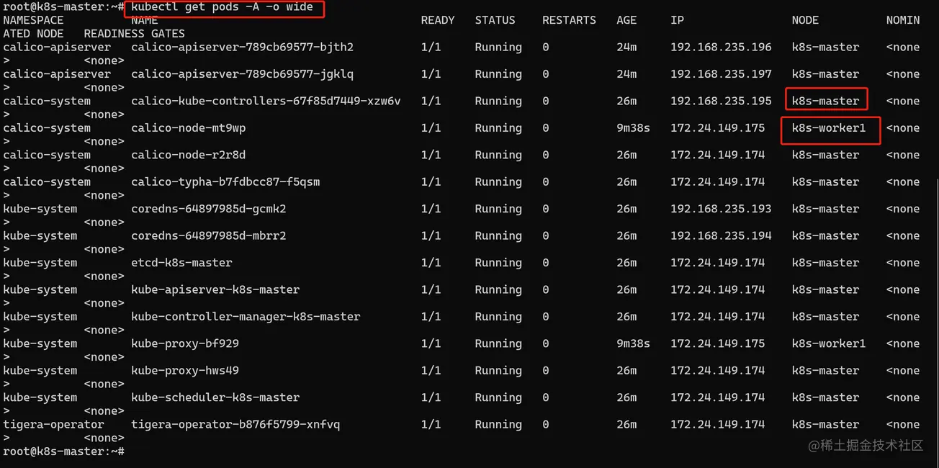Select pod name calico-node-r2r8d
Image resolution: width=939 pixels, height=468 pixels.
(188, 155)
